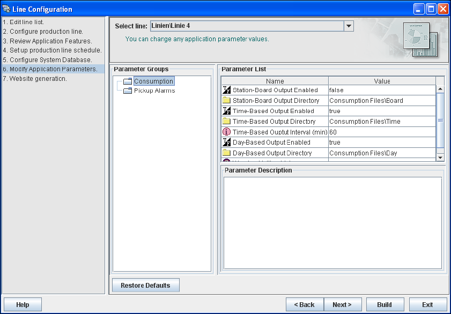This screenshot has width=451, height=314.
Task: Click the '60' interval value cell
Action: click(x=382, y=132)
